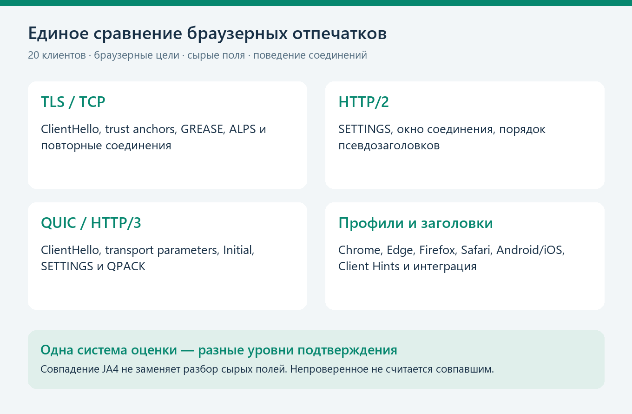Viewport: 632px width, 414px height.
Task: Select the heading 'Одна система оценки — разные уровни подтверждения'
Action: tap(219, 350)
